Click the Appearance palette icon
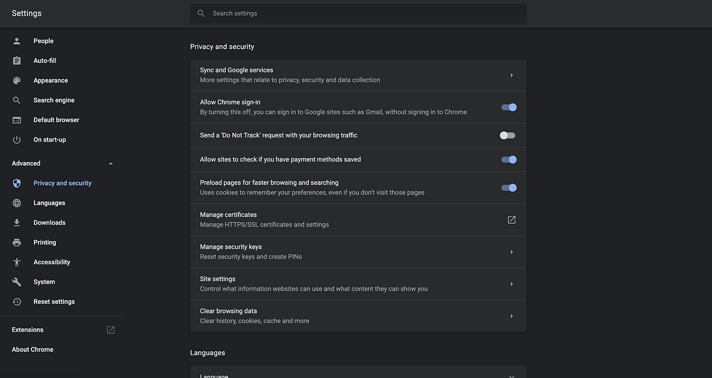This screenshot has width=712, height=378. 17,81
